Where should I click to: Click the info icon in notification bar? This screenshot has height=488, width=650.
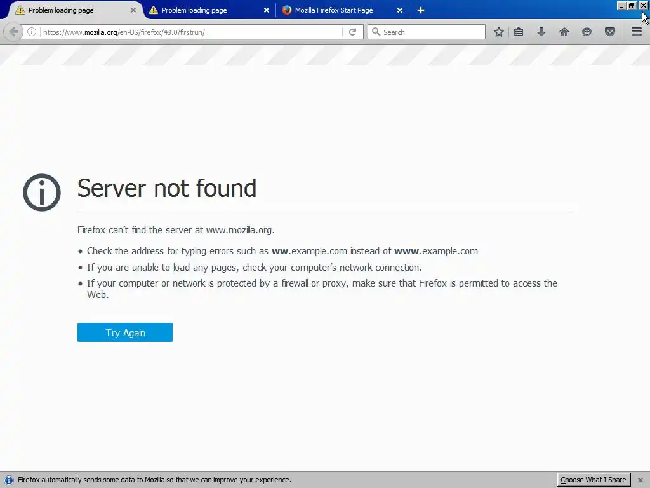8,480
